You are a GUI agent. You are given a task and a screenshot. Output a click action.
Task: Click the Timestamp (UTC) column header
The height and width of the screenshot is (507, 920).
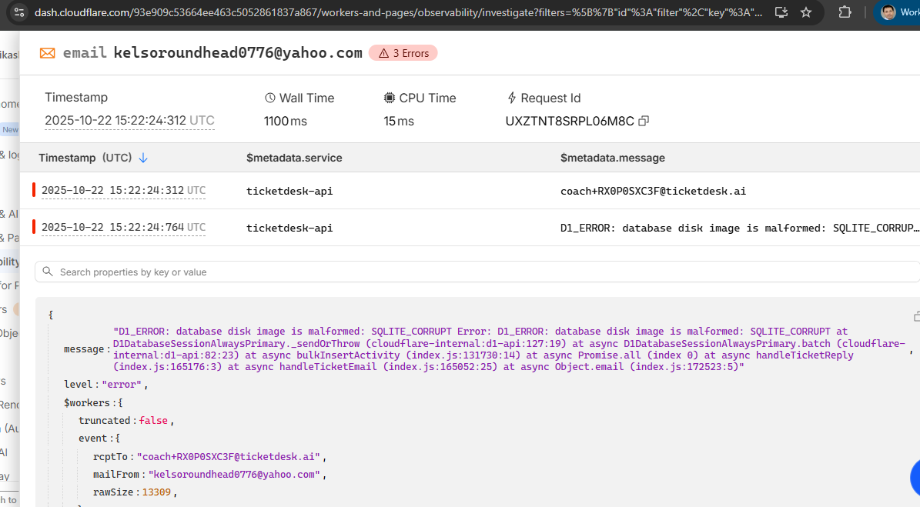[x=85, y=158]
